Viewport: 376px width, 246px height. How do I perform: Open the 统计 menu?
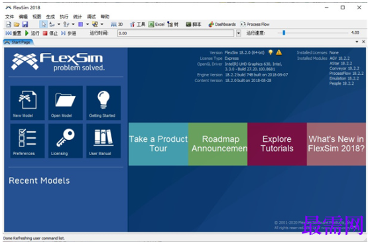pos(78,17)
